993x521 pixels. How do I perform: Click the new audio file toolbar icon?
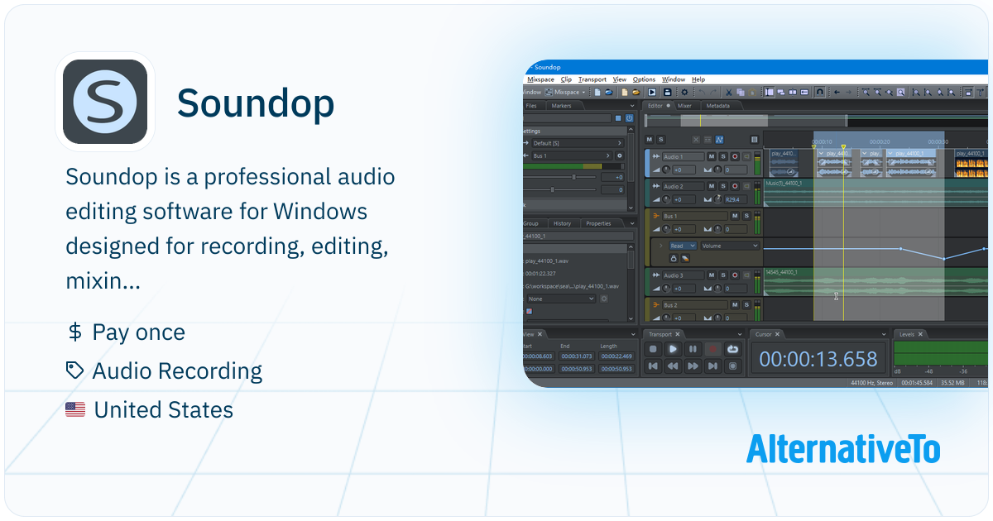point(597,93)
